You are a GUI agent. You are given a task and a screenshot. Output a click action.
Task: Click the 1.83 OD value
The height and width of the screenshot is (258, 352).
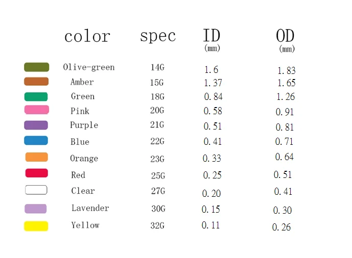coord(286,70)
